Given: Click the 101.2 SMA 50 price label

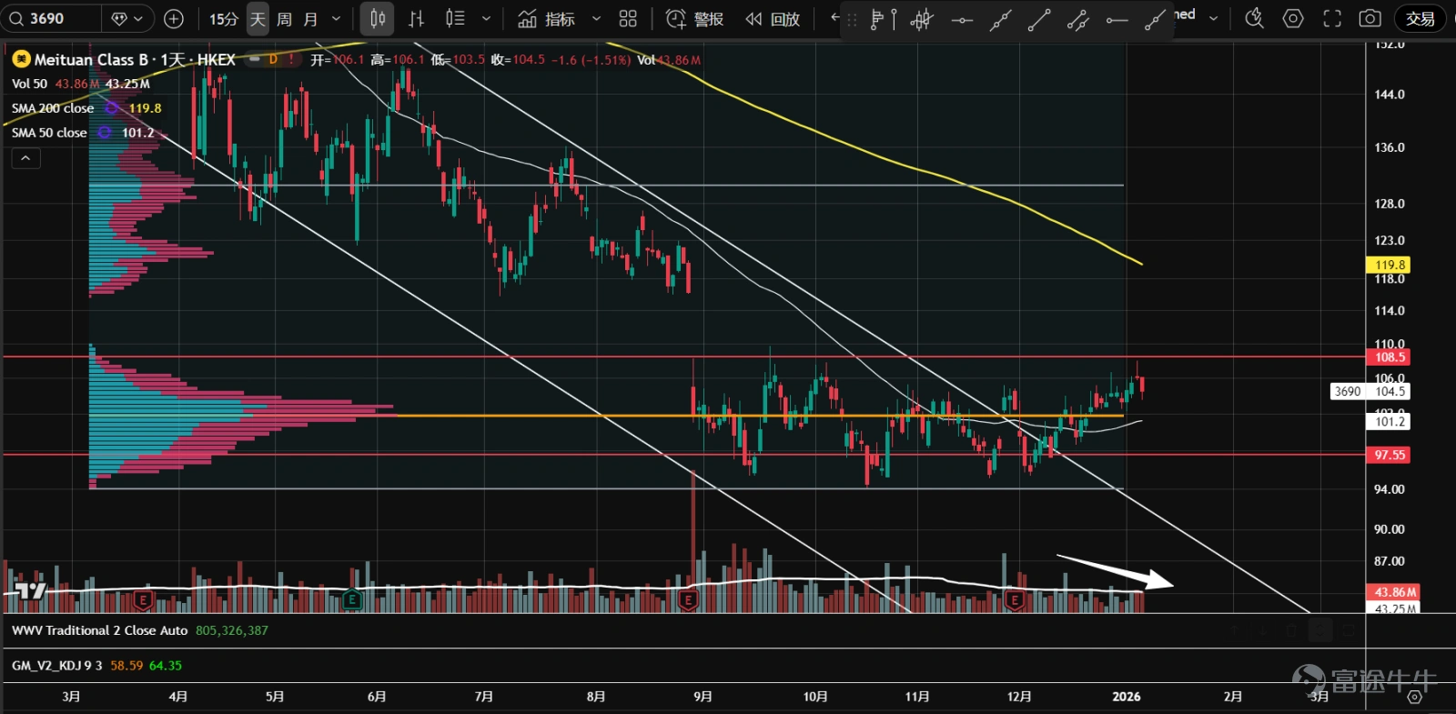Looking at the screenshot, I should click(x=1389, y=421).
